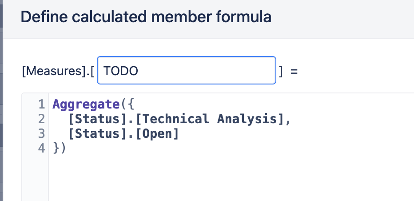414x201 pixels.
Task: Click the [Measures]. prefix label
Action: [x=58, y=71]
